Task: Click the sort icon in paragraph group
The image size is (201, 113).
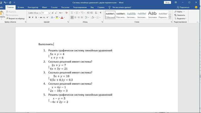Action: pos(96,13)
